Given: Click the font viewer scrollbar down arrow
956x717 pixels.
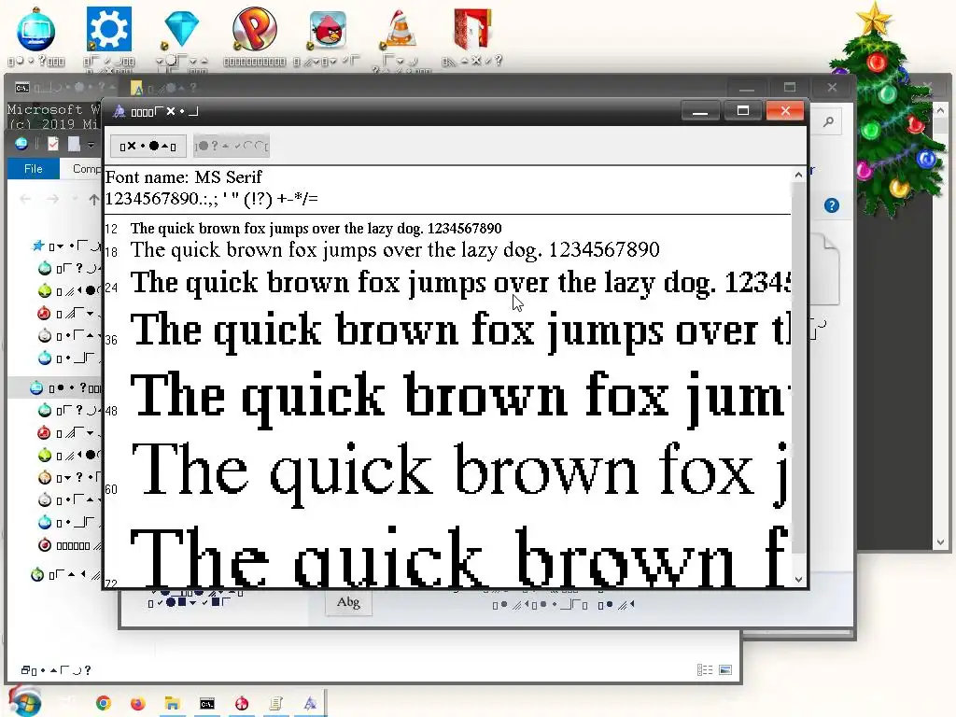Looking at the screenshot, I should click(x=798, y=579).
